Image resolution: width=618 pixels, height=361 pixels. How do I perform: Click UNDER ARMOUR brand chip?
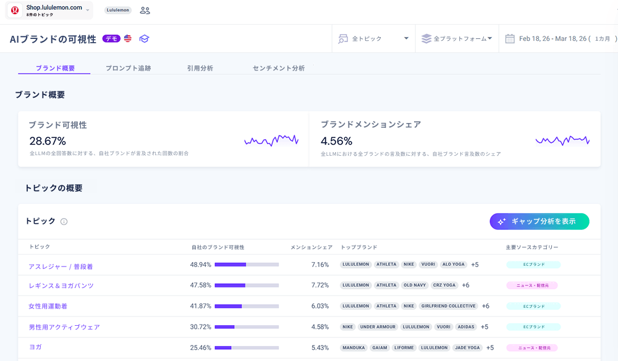point(378,327)
